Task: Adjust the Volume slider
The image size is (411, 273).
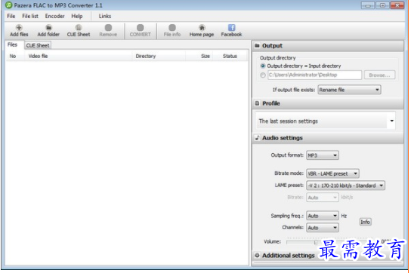Action: click(316, 242)
